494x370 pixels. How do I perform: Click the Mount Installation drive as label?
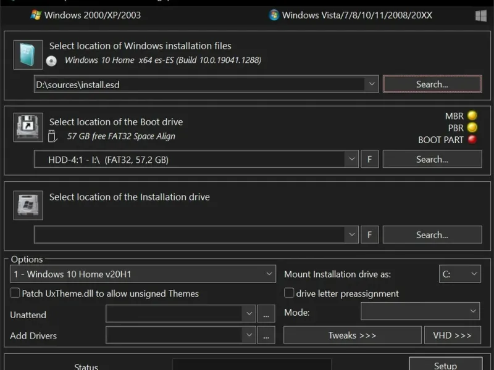coord(337,274)
